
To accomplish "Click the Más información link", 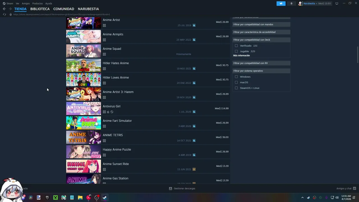I will (241, 56).
